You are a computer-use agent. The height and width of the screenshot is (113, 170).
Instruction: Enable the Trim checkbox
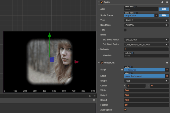coord(125,30)
